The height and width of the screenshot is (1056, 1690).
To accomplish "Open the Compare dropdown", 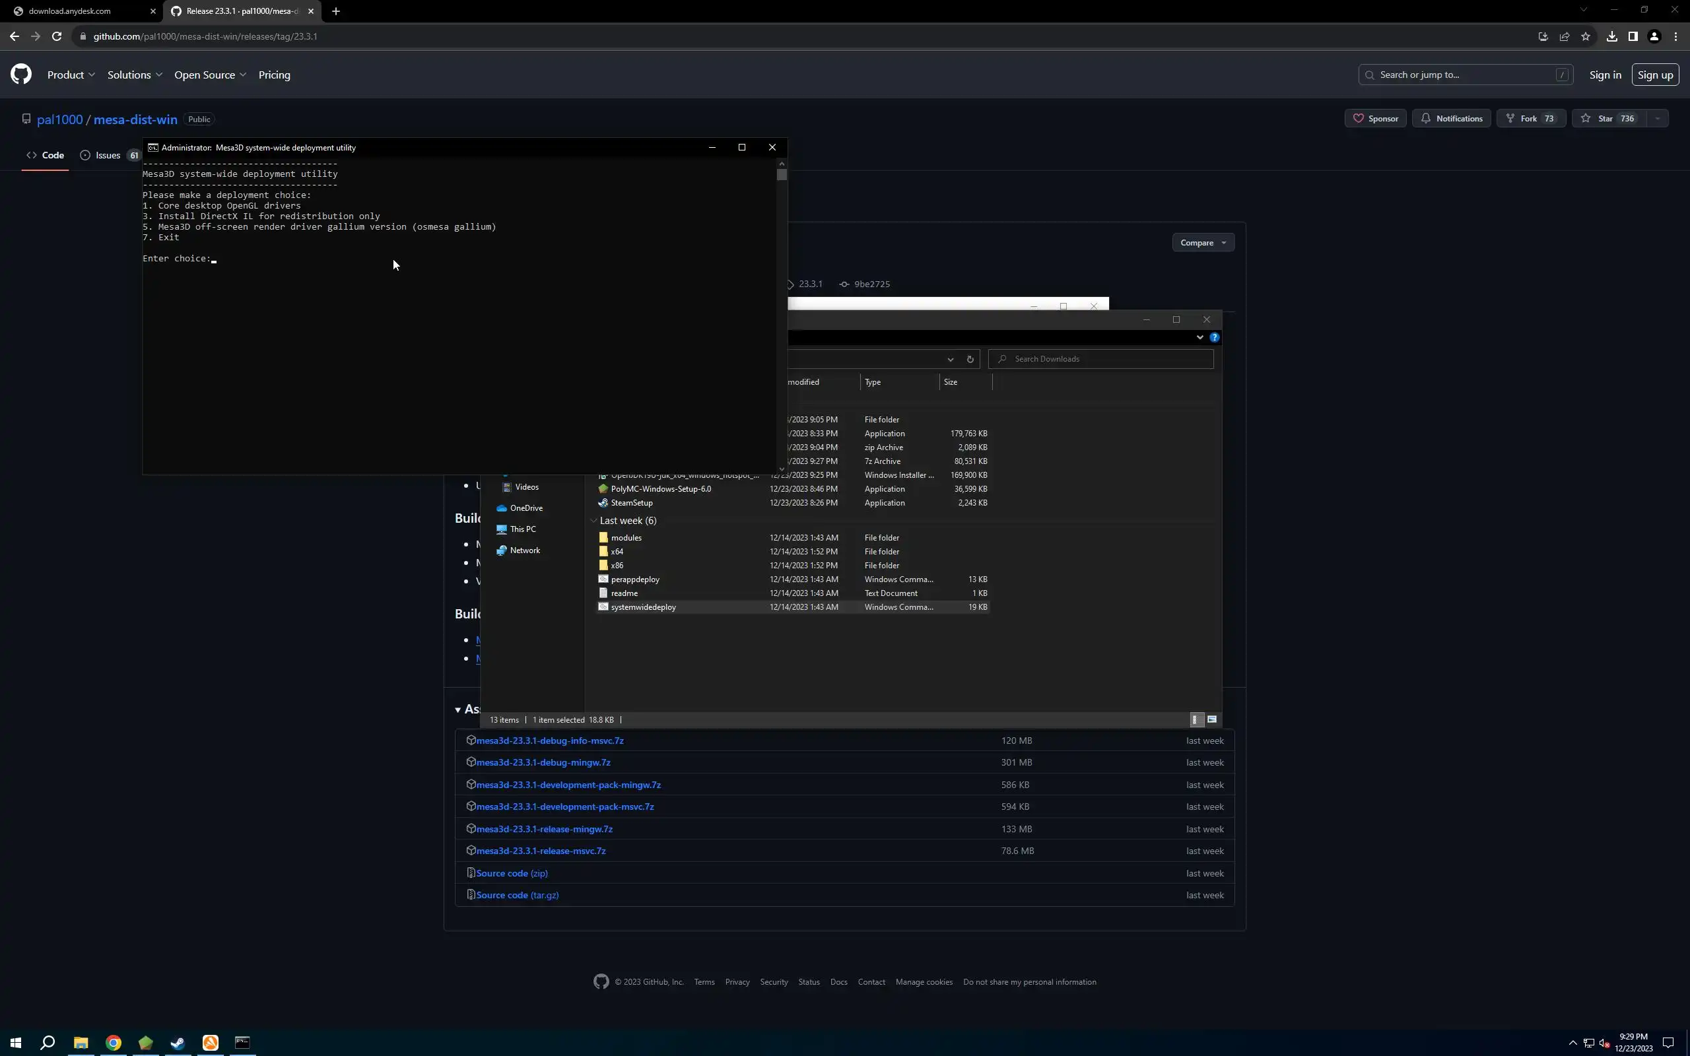I will pos(1203,242).
